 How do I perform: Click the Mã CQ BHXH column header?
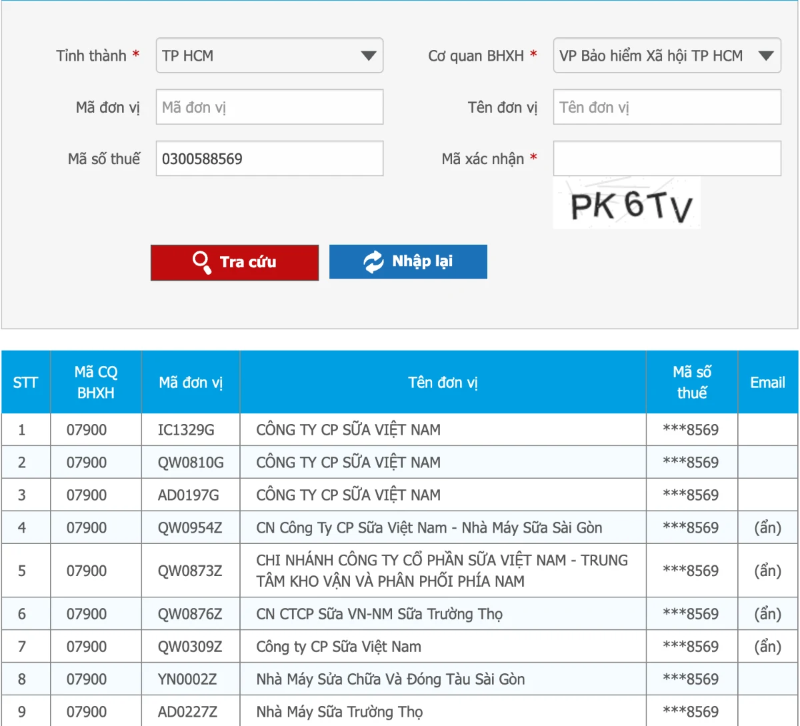96,382
